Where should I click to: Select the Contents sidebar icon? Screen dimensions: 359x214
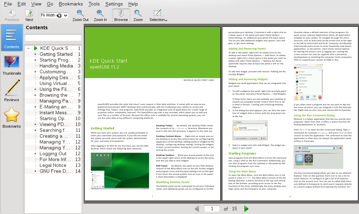11,37
